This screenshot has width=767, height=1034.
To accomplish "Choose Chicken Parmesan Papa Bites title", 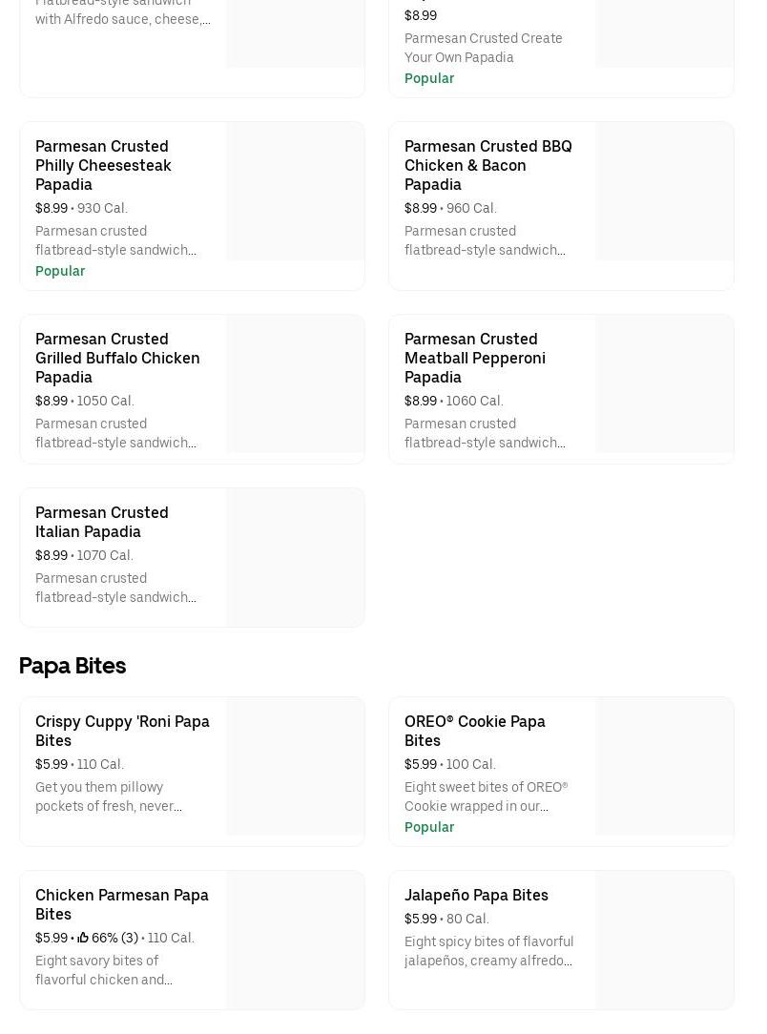I will coord(122,904).
